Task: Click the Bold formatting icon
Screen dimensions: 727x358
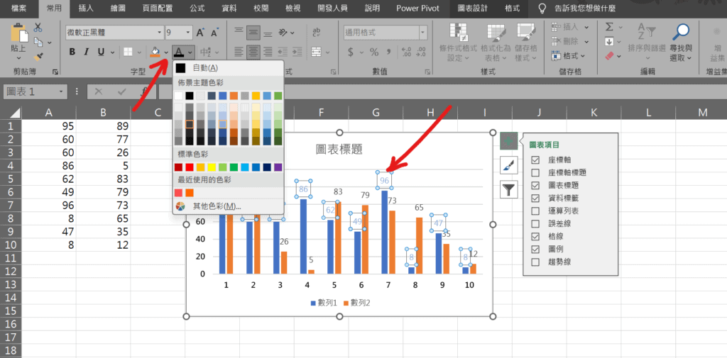Action: 72,52
